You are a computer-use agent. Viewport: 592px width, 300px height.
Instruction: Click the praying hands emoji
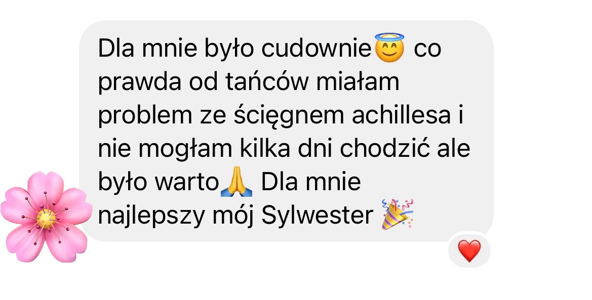pyautogui.click(x=236, y=182)
